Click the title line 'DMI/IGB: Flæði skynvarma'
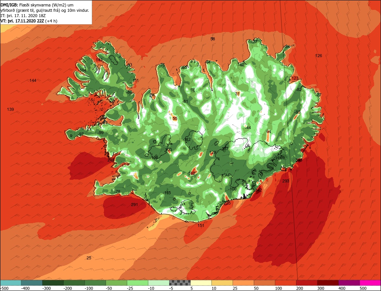381x291 pixels. 37,5
